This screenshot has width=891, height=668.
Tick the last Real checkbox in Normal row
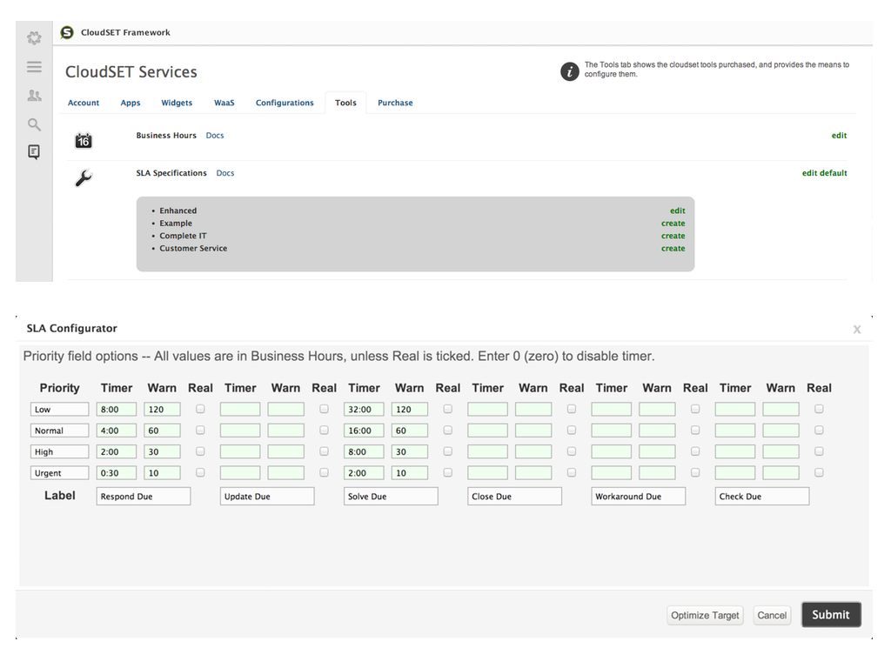(x=819, y=431)
